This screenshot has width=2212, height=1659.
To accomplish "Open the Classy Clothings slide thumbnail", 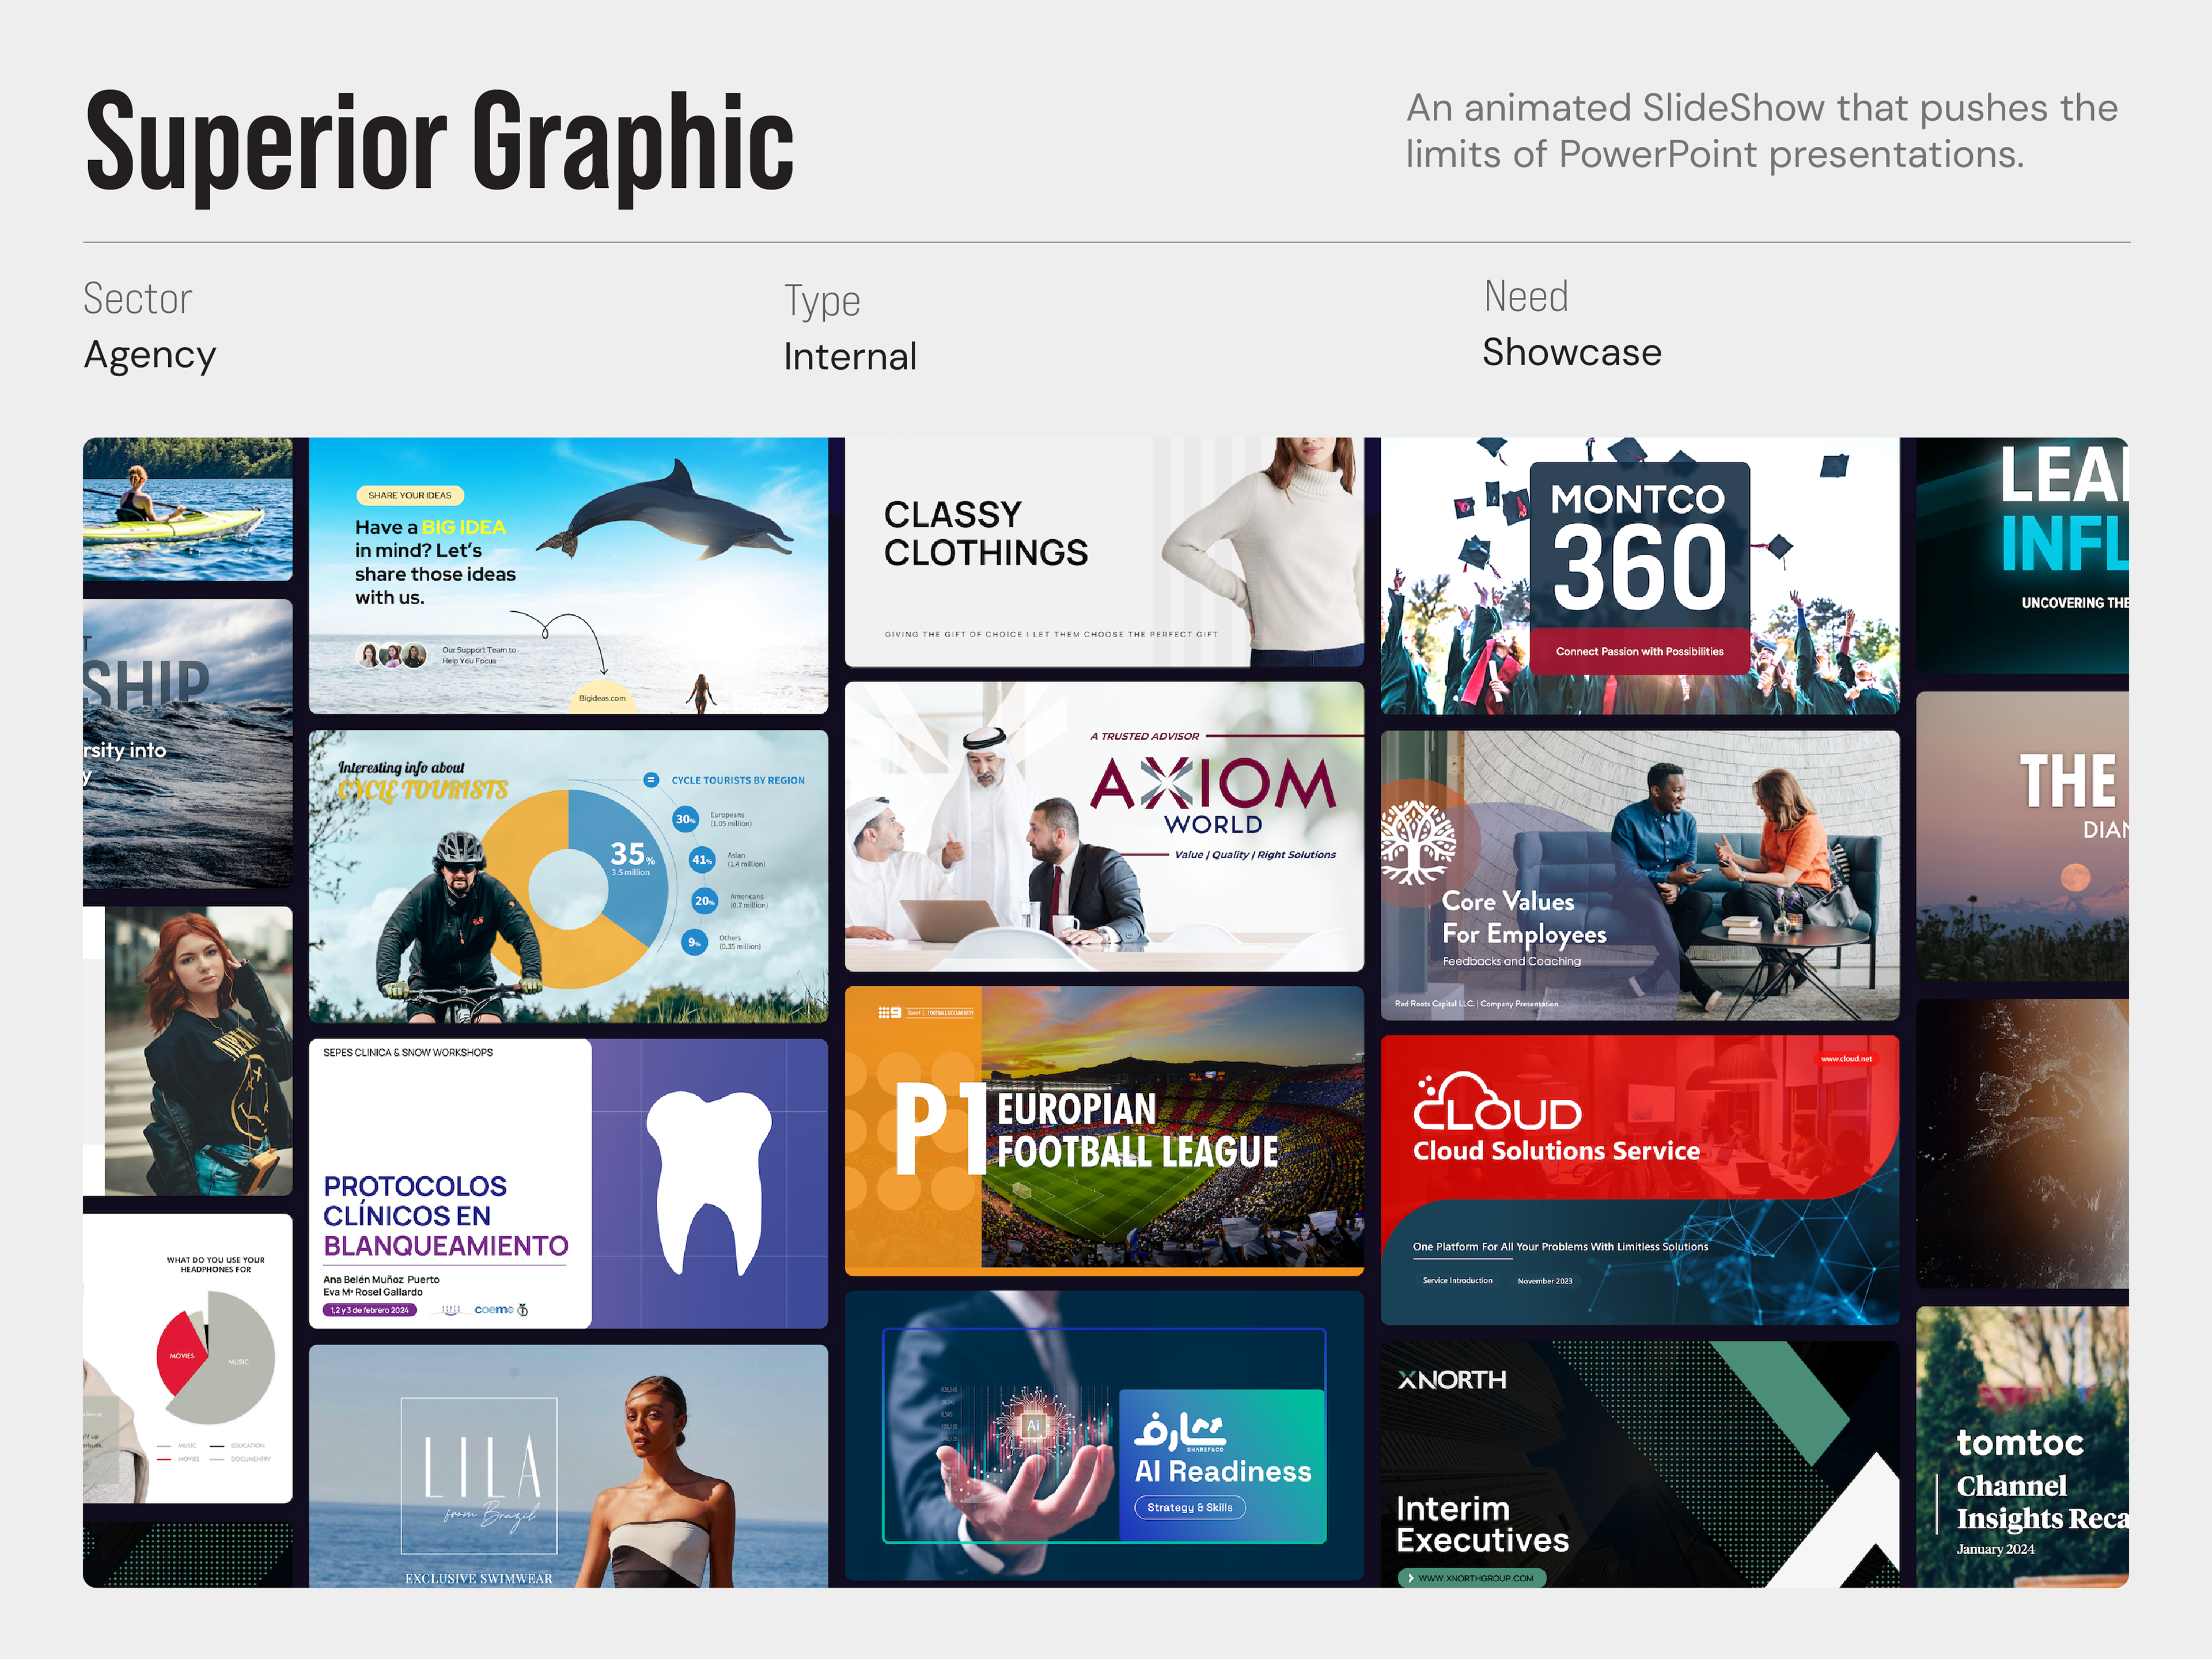I will coord(1104,551).
